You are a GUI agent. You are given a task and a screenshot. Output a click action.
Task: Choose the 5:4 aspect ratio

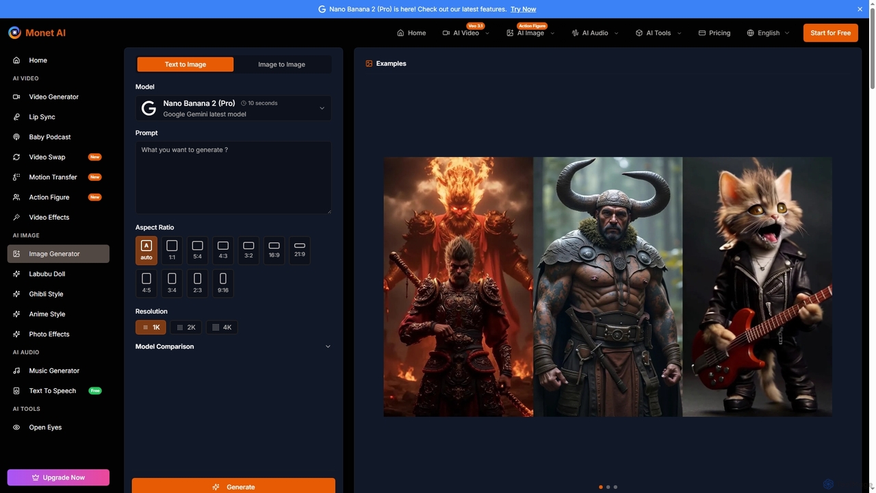[x=197, y=251]
